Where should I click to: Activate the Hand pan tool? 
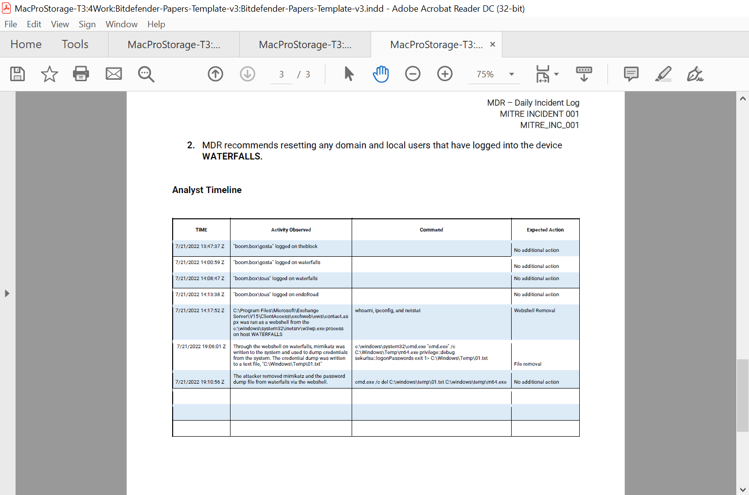(x=381, y=74)
